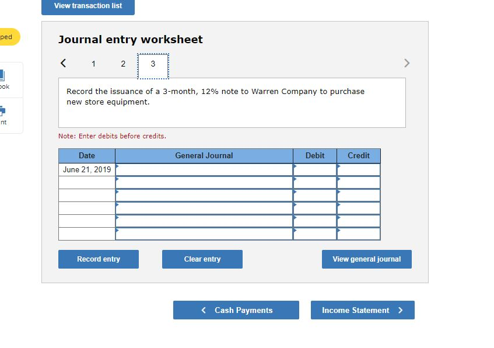Navigate back to Cash Payments
Viewport: 494px width, 348px height.
click(236, 310)
